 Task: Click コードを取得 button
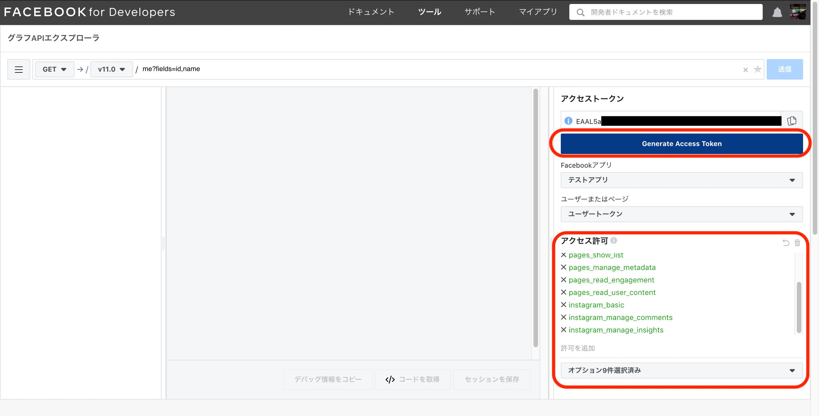point(413,379)
